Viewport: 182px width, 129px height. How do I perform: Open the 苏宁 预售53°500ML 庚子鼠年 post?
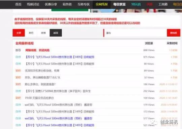(x=58, y=91)
